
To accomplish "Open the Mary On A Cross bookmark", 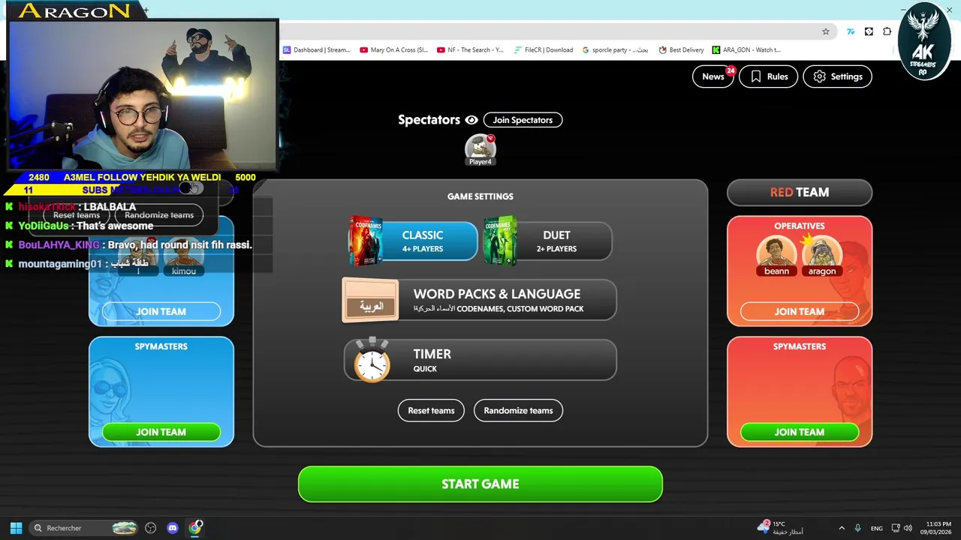I will [394, 50].
